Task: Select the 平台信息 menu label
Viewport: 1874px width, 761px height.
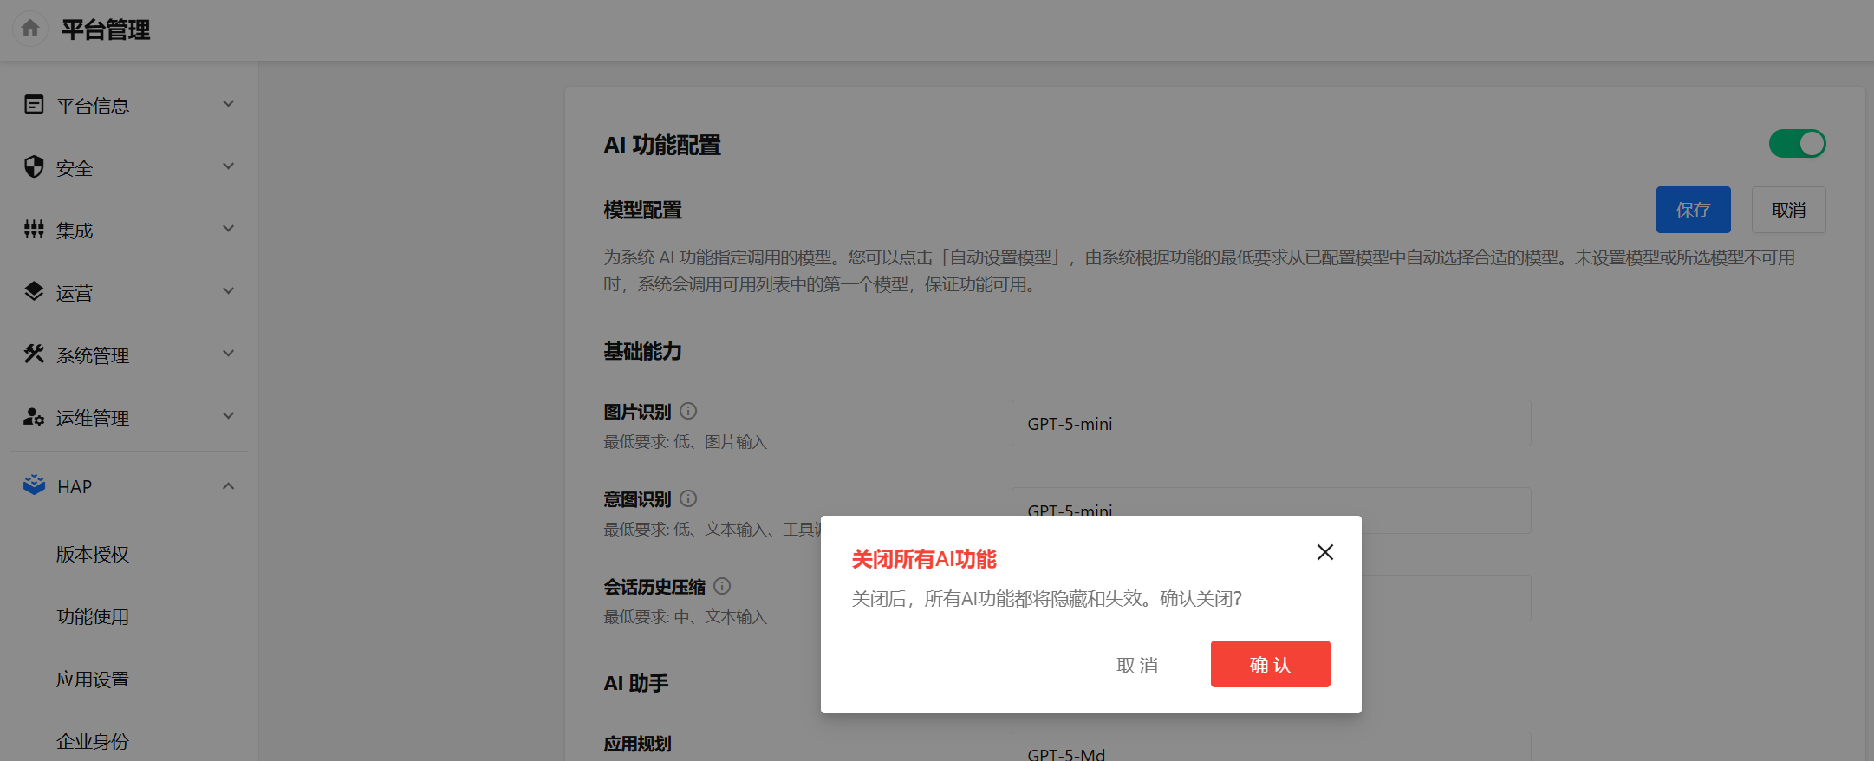Action: (x=93, y=106)
